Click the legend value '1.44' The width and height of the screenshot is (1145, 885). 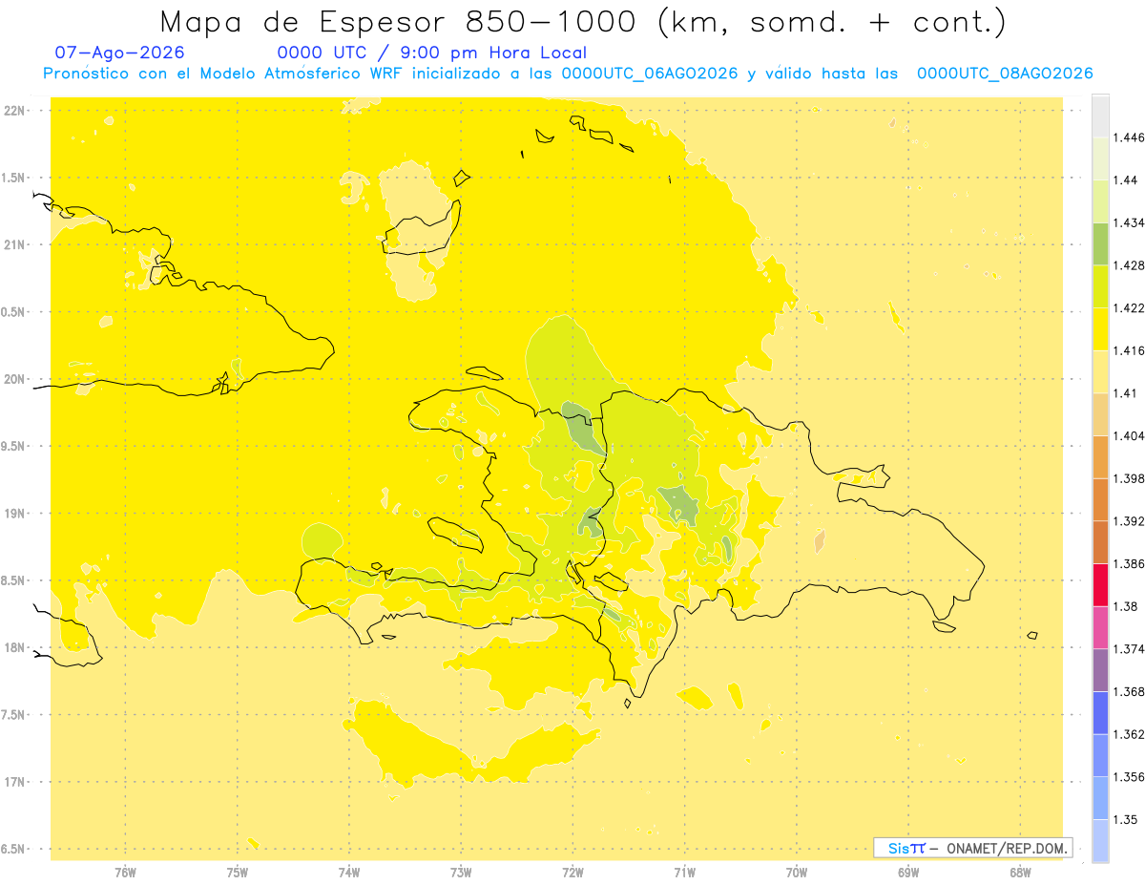click(x=1125, y=180)
